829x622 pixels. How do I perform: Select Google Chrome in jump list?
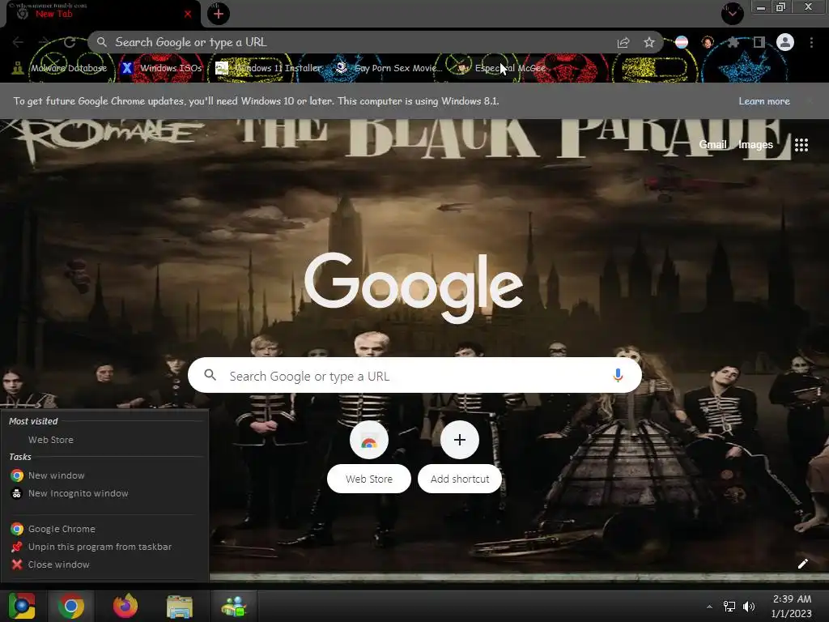point(106,529)
